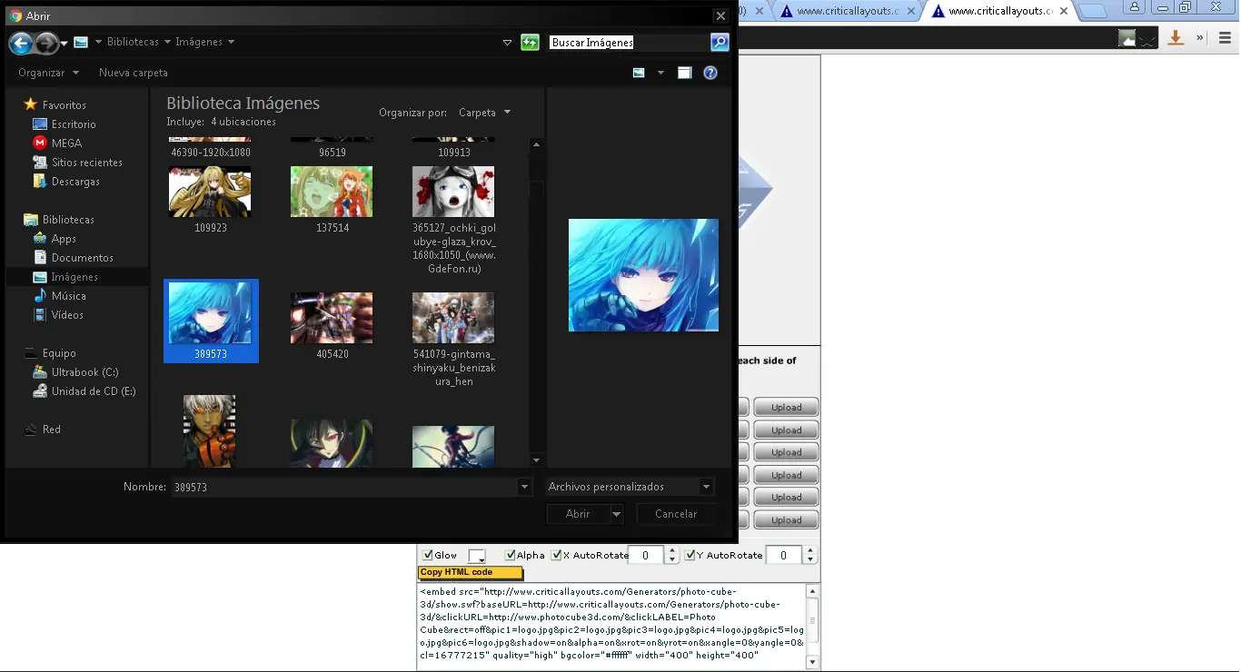
Task: Start search with the magnifier icon
Action: [x=719, y=43]
